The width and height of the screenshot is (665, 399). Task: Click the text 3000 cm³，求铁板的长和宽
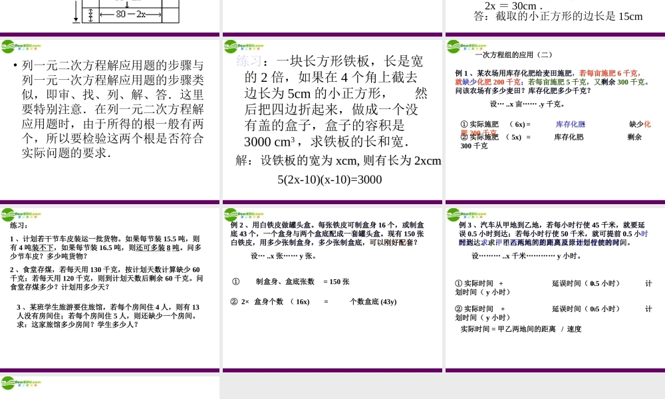coord(326,142)
